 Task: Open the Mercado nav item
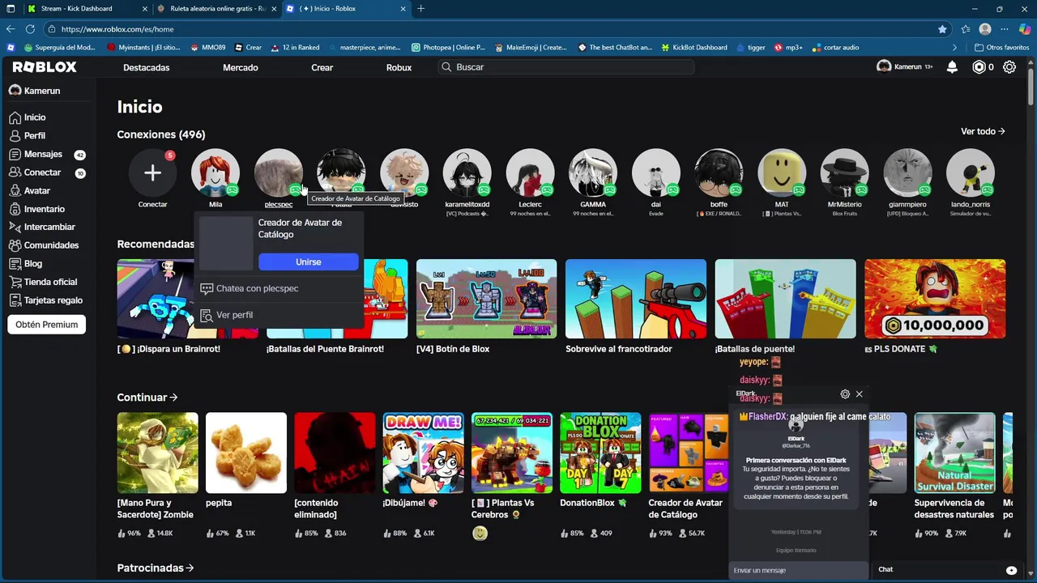(x=241, y=67)
